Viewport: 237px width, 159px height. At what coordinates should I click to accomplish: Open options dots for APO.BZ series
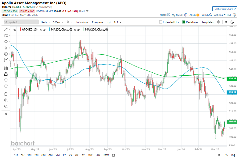pos(18,29)
